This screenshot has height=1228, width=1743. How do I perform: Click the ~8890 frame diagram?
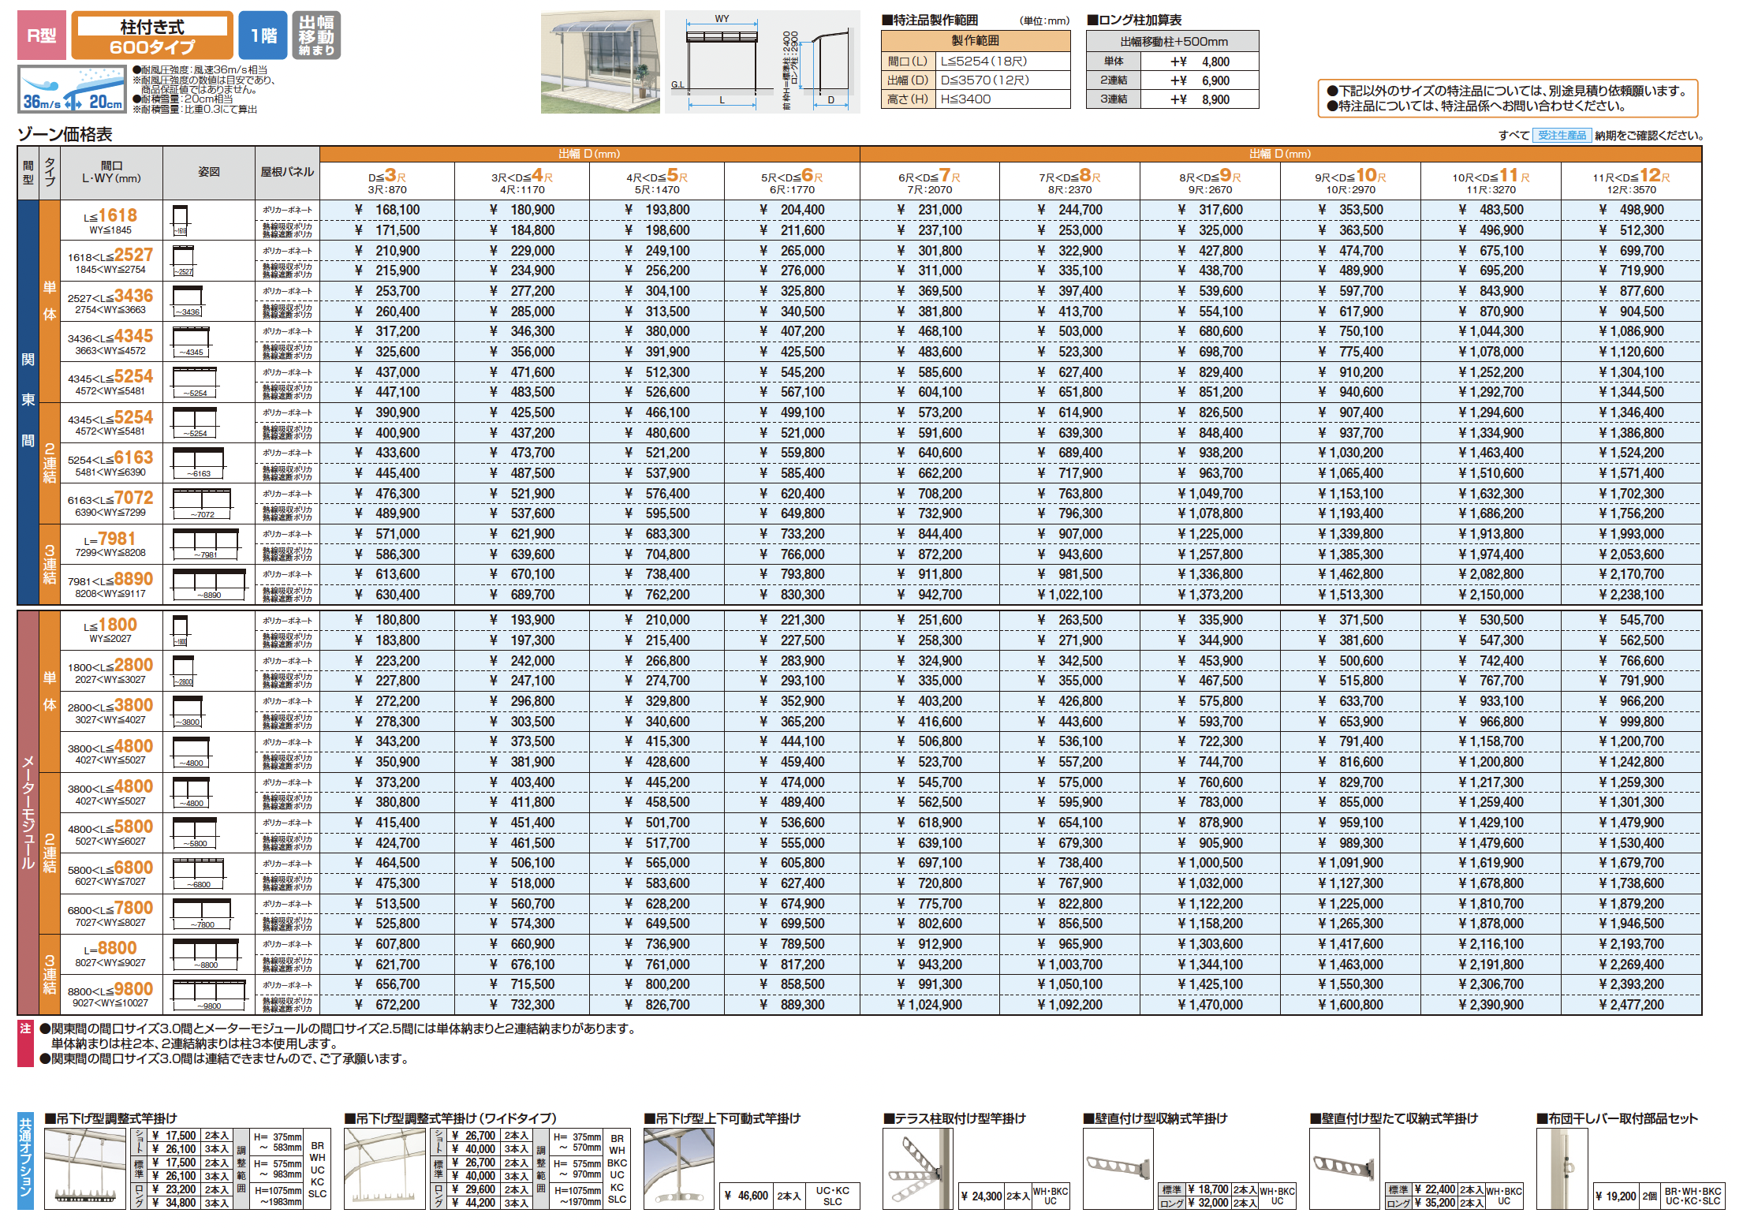point(208,584)
